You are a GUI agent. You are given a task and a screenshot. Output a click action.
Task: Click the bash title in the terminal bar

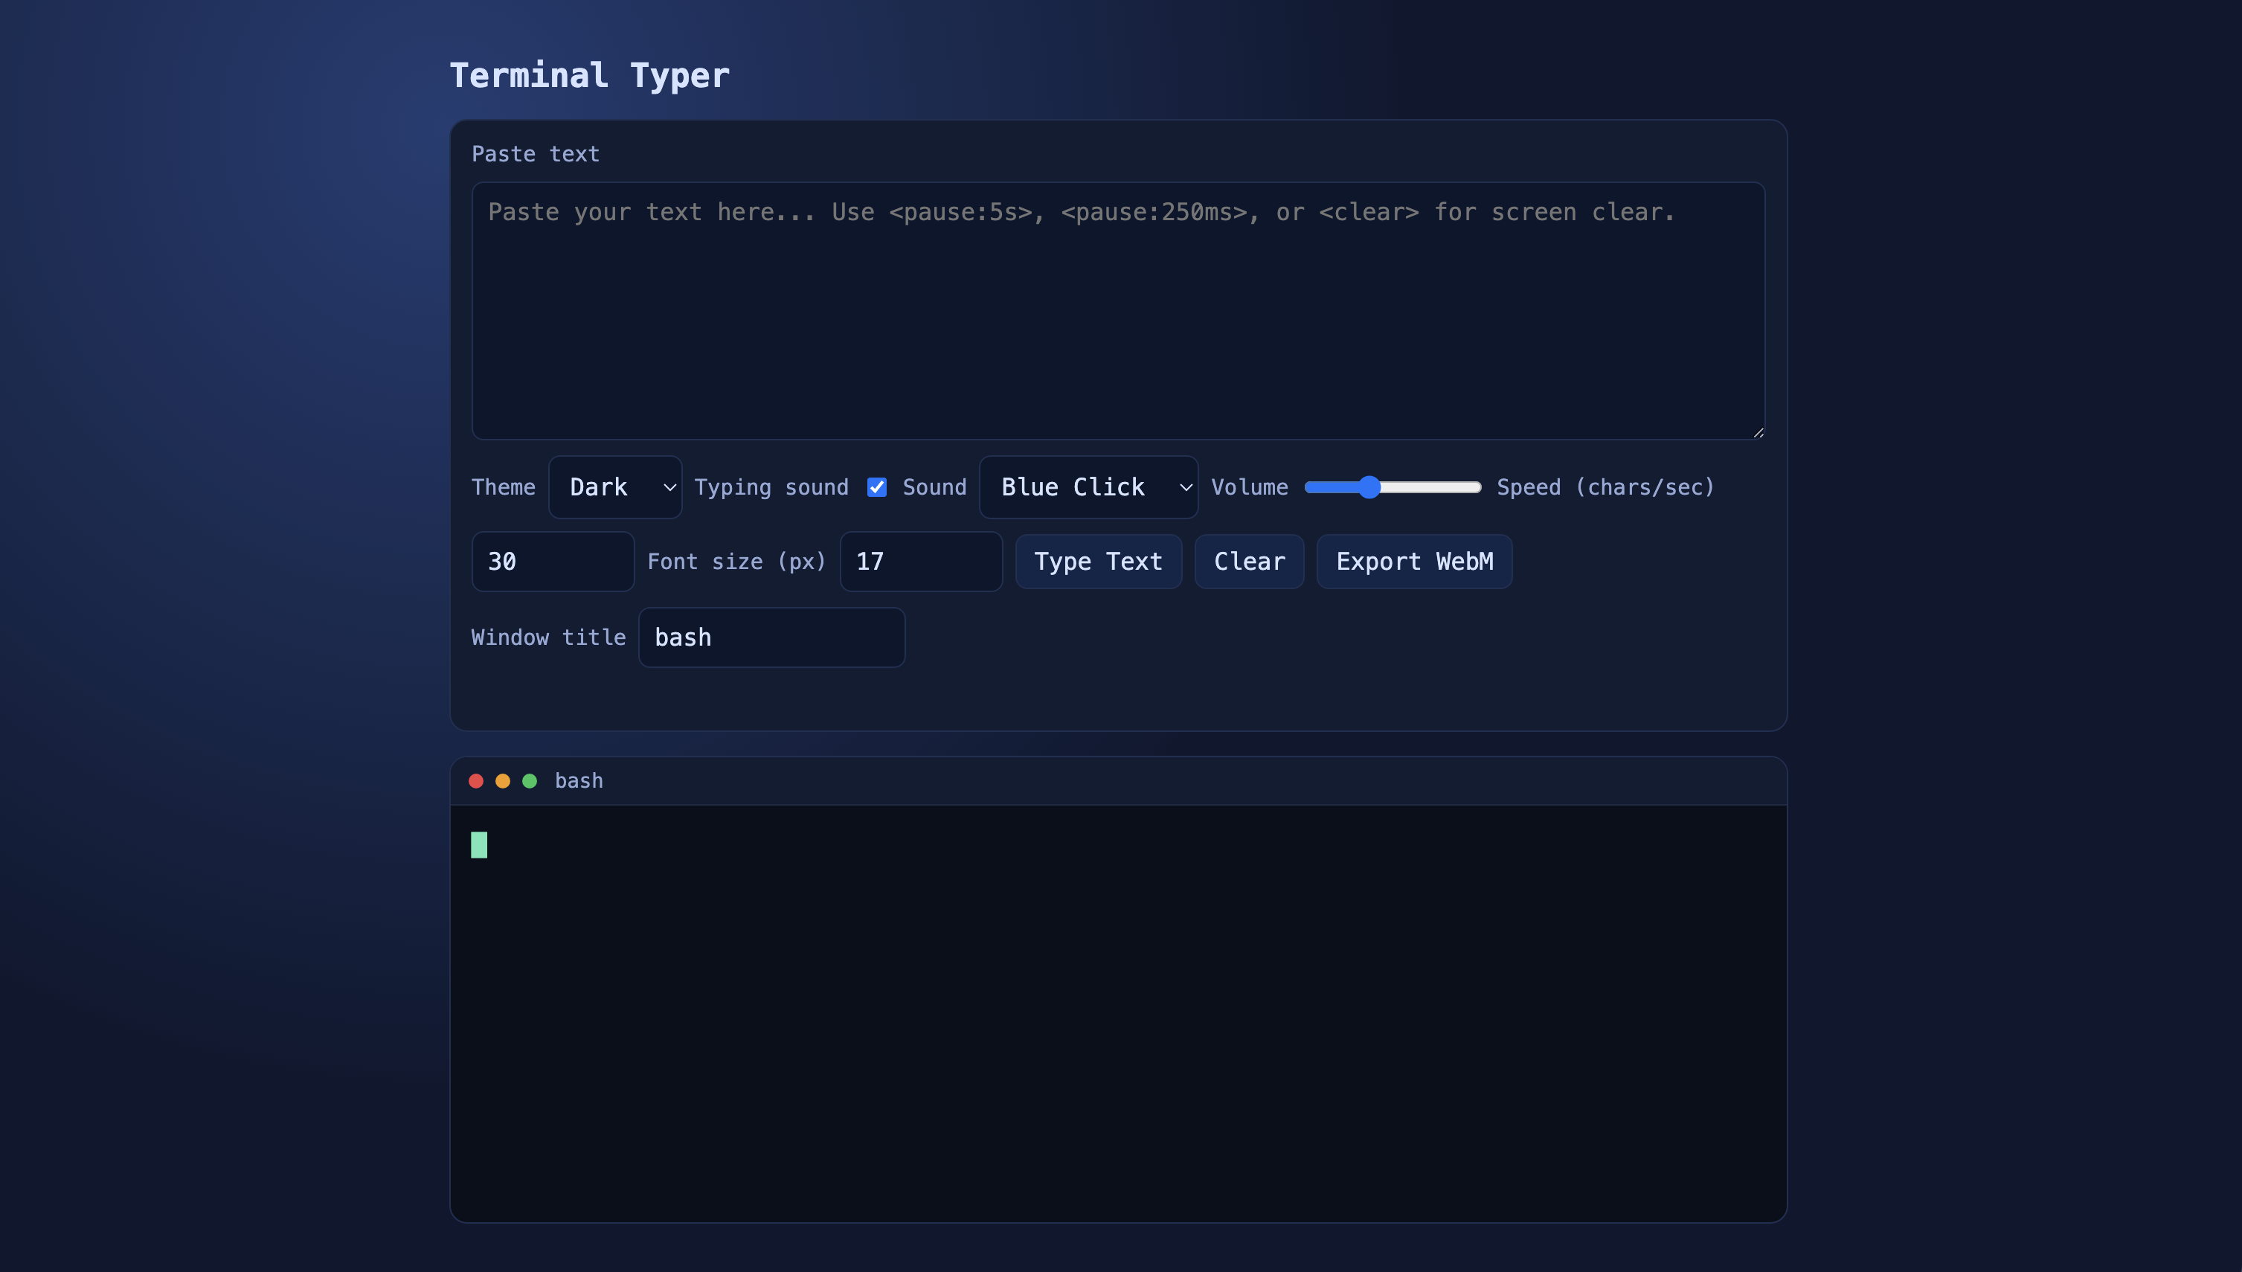point(578,780)
